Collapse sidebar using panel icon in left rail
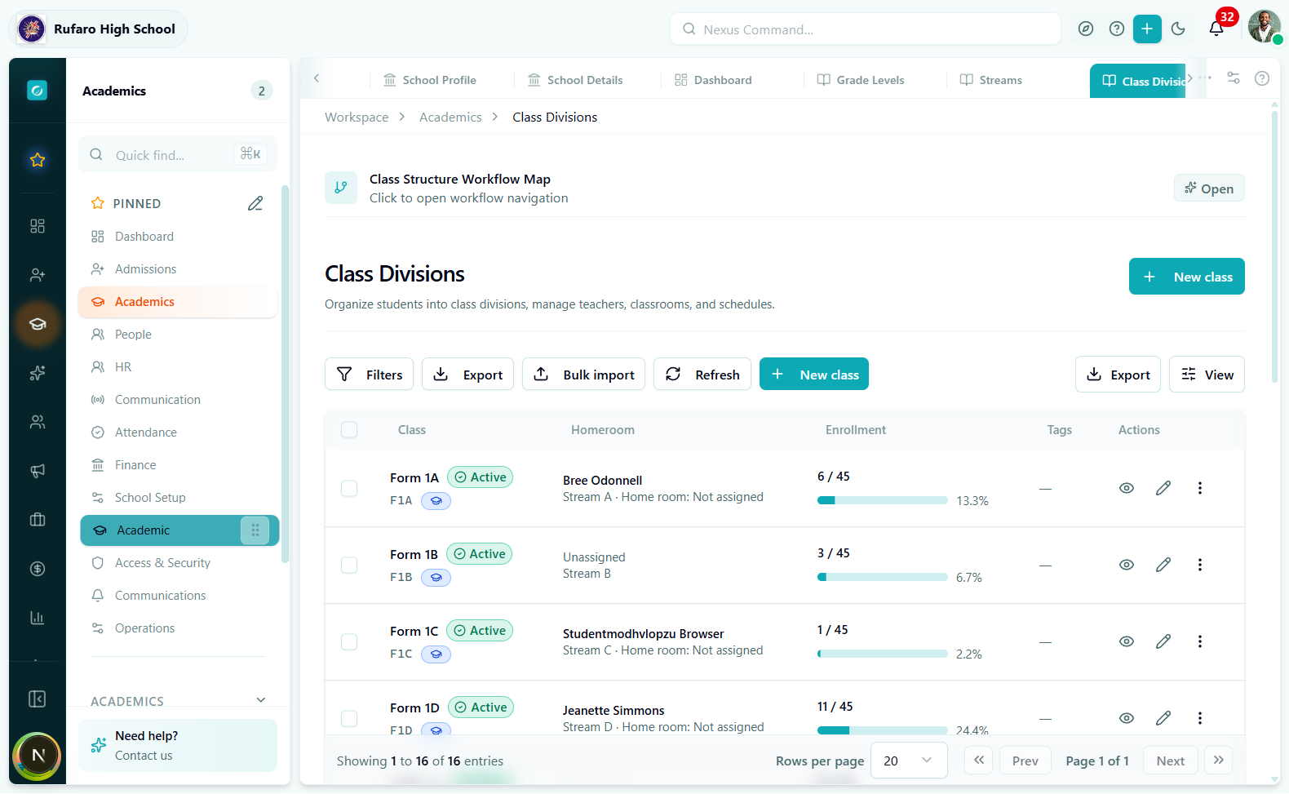The image size is (1289, 794). pyautogui.click(x=38, y=699)
